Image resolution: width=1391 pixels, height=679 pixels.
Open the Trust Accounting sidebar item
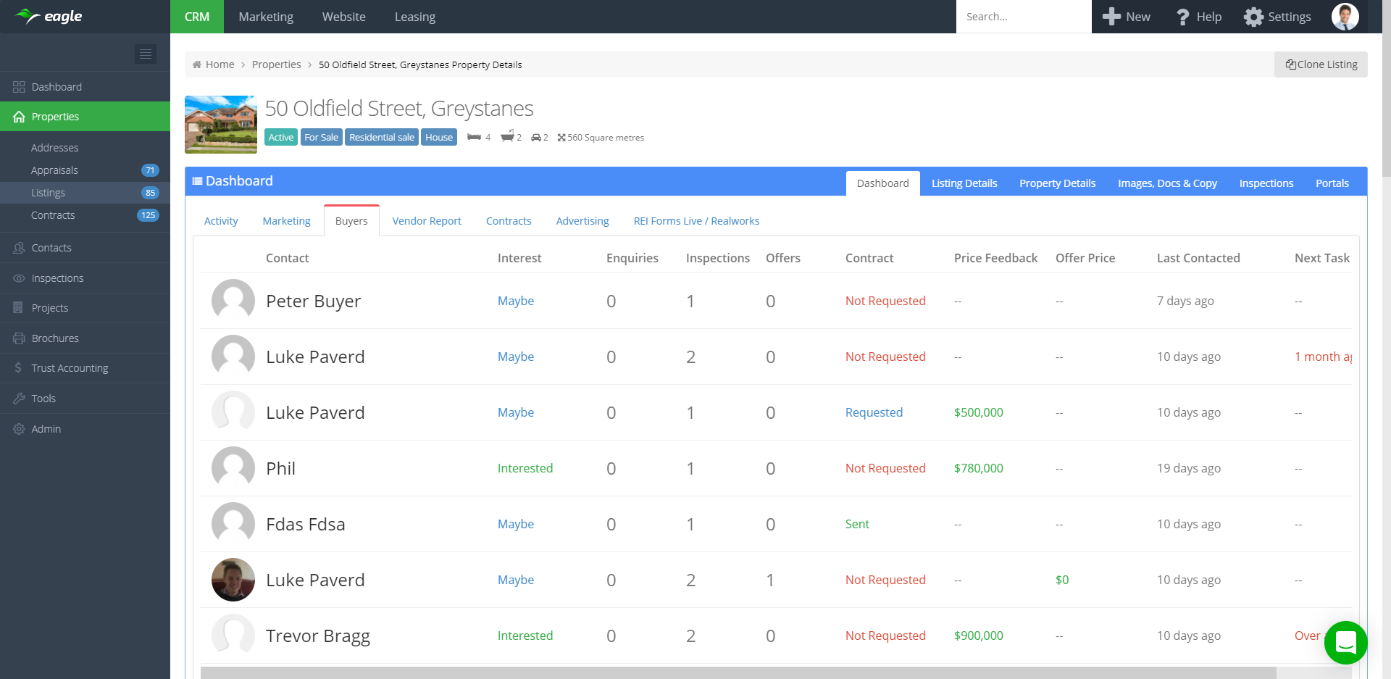coord(70,368)
